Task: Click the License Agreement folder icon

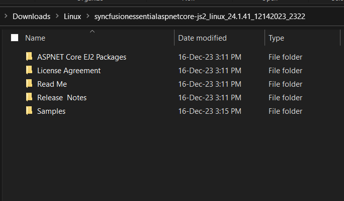Action: [x=29, y=70]
